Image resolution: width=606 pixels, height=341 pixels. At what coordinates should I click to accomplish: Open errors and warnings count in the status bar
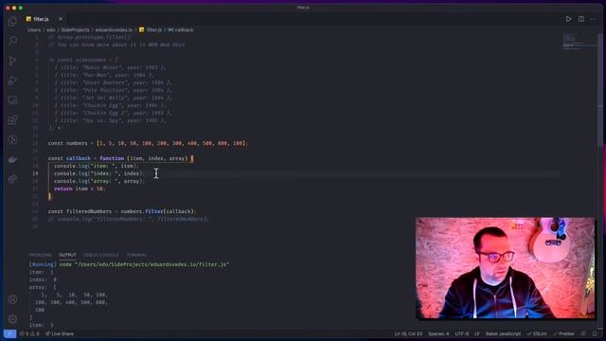[x=29, y=333]
